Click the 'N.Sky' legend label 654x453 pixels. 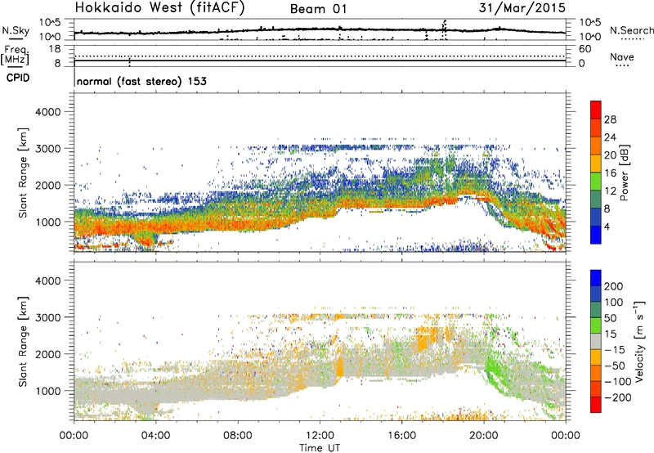click(x=16, y=30)
